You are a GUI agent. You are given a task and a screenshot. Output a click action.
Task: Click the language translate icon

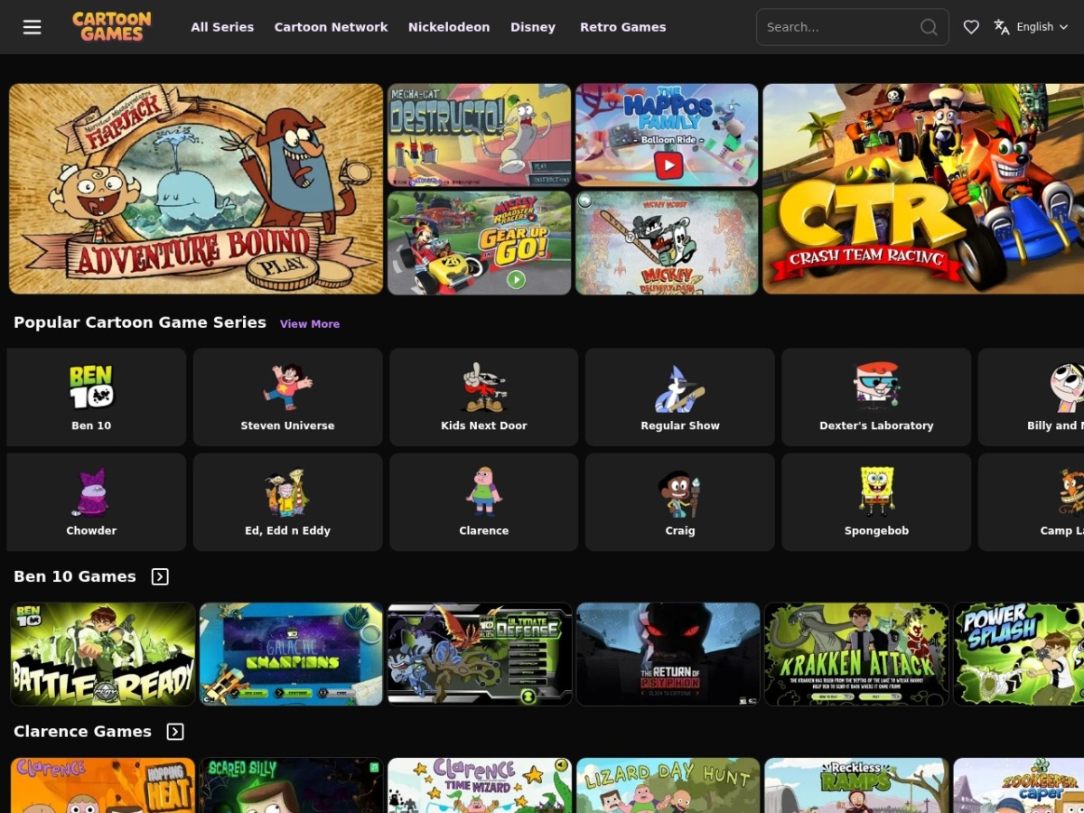pos(1002,27)
